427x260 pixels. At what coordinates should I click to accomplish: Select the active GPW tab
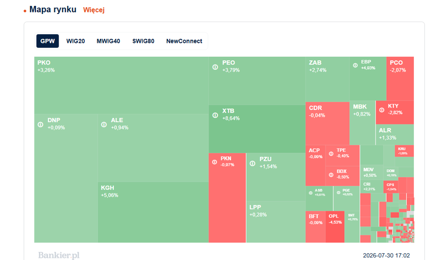(x=48, y=41)
